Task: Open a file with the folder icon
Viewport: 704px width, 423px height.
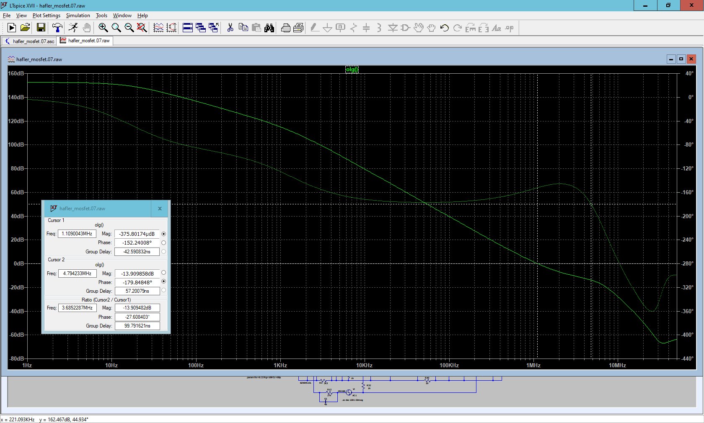Action: point(25,28)
